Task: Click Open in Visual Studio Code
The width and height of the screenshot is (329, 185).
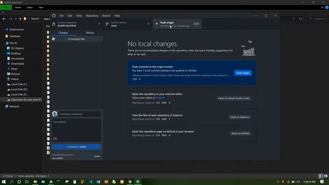Action: pyautogui.click(x=233, y=98)
